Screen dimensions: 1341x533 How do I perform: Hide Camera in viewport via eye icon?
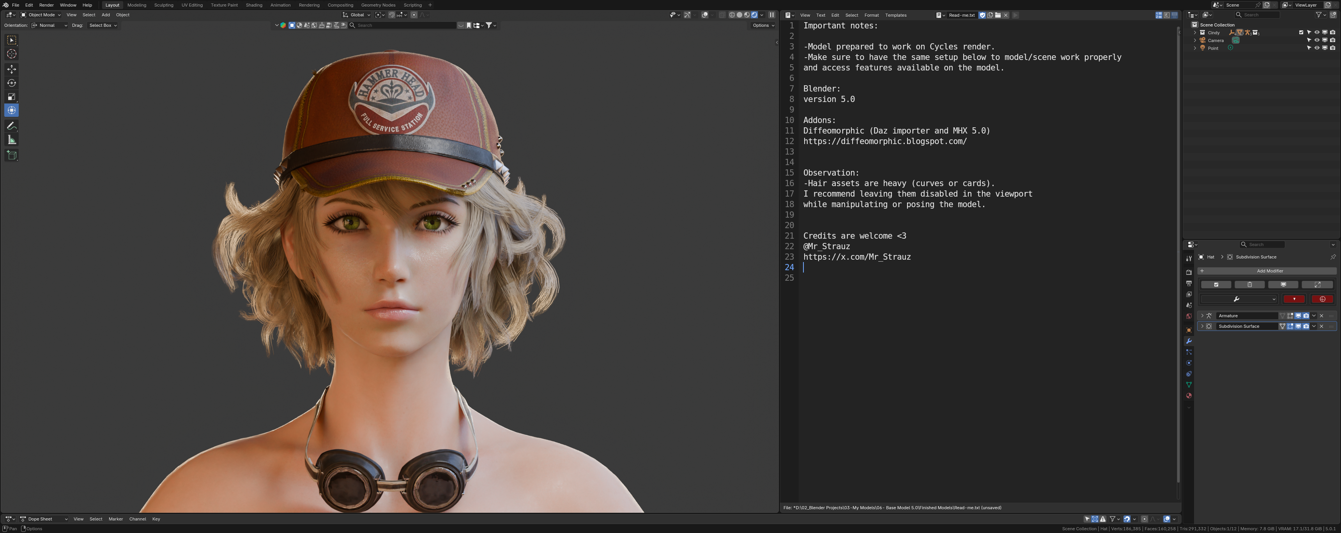[1316, 40]
